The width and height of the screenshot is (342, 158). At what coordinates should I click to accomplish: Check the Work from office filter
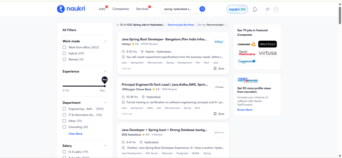pyautogui.click(x=64, y=47)
